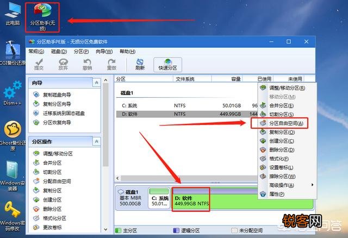Click the 文件系统 column header
Viewport: 348px width, 238px height.
point(192,79)
